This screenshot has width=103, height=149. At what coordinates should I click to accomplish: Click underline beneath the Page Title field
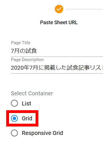pyautogui.click(x=57, y=57)
